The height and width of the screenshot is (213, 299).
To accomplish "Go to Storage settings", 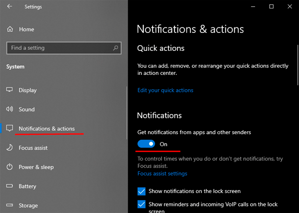I will [28, 206].
